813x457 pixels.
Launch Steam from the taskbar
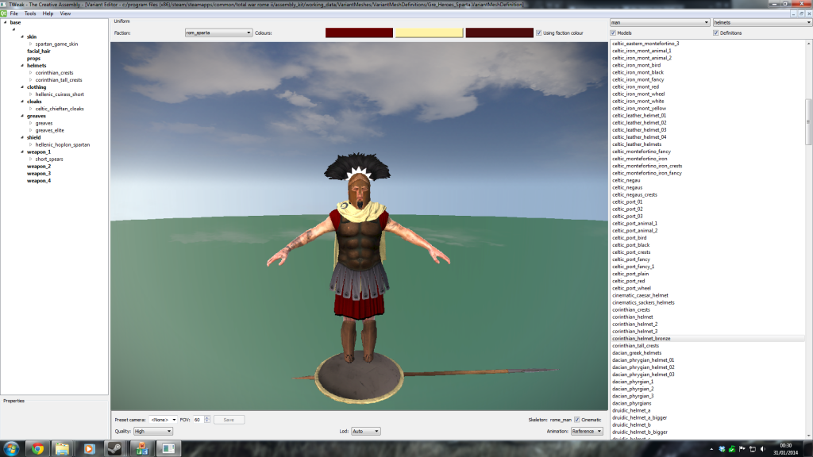(116, 448)
